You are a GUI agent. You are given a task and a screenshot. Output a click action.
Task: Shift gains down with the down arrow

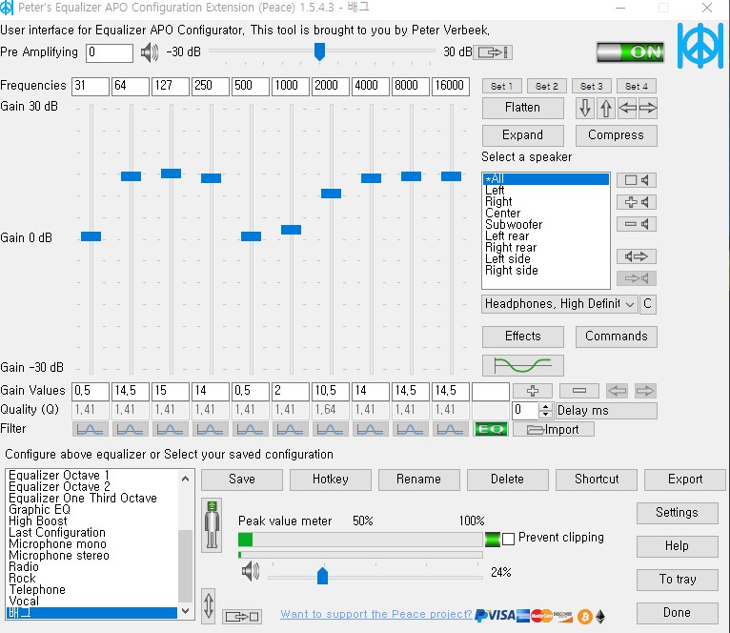(585, 108)
